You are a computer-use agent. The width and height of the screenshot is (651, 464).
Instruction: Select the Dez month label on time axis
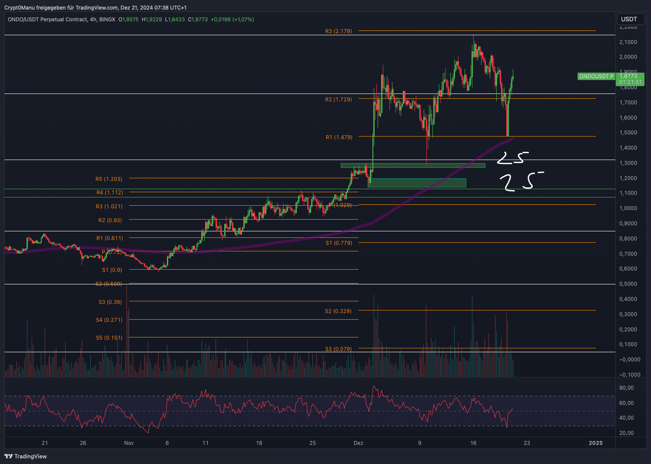pos(358,443)
